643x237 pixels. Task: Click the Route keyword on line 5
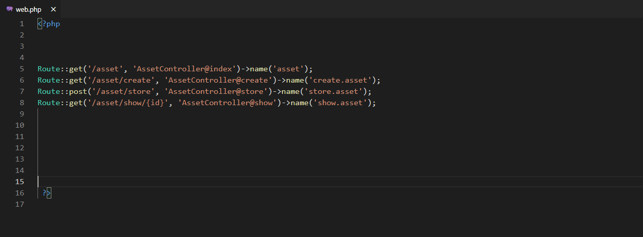(x=49, y=69)
